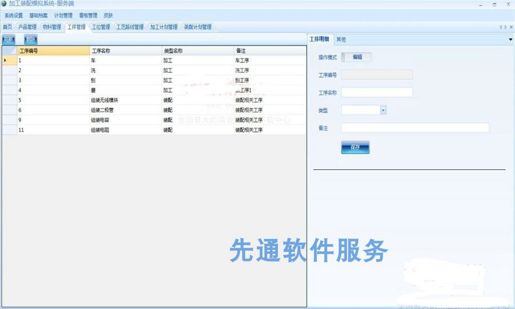Click the 装配 type cell in row 组装电阻
This screenshot has height=309, width=515.
pyautogui.click(x=198, y=130)
